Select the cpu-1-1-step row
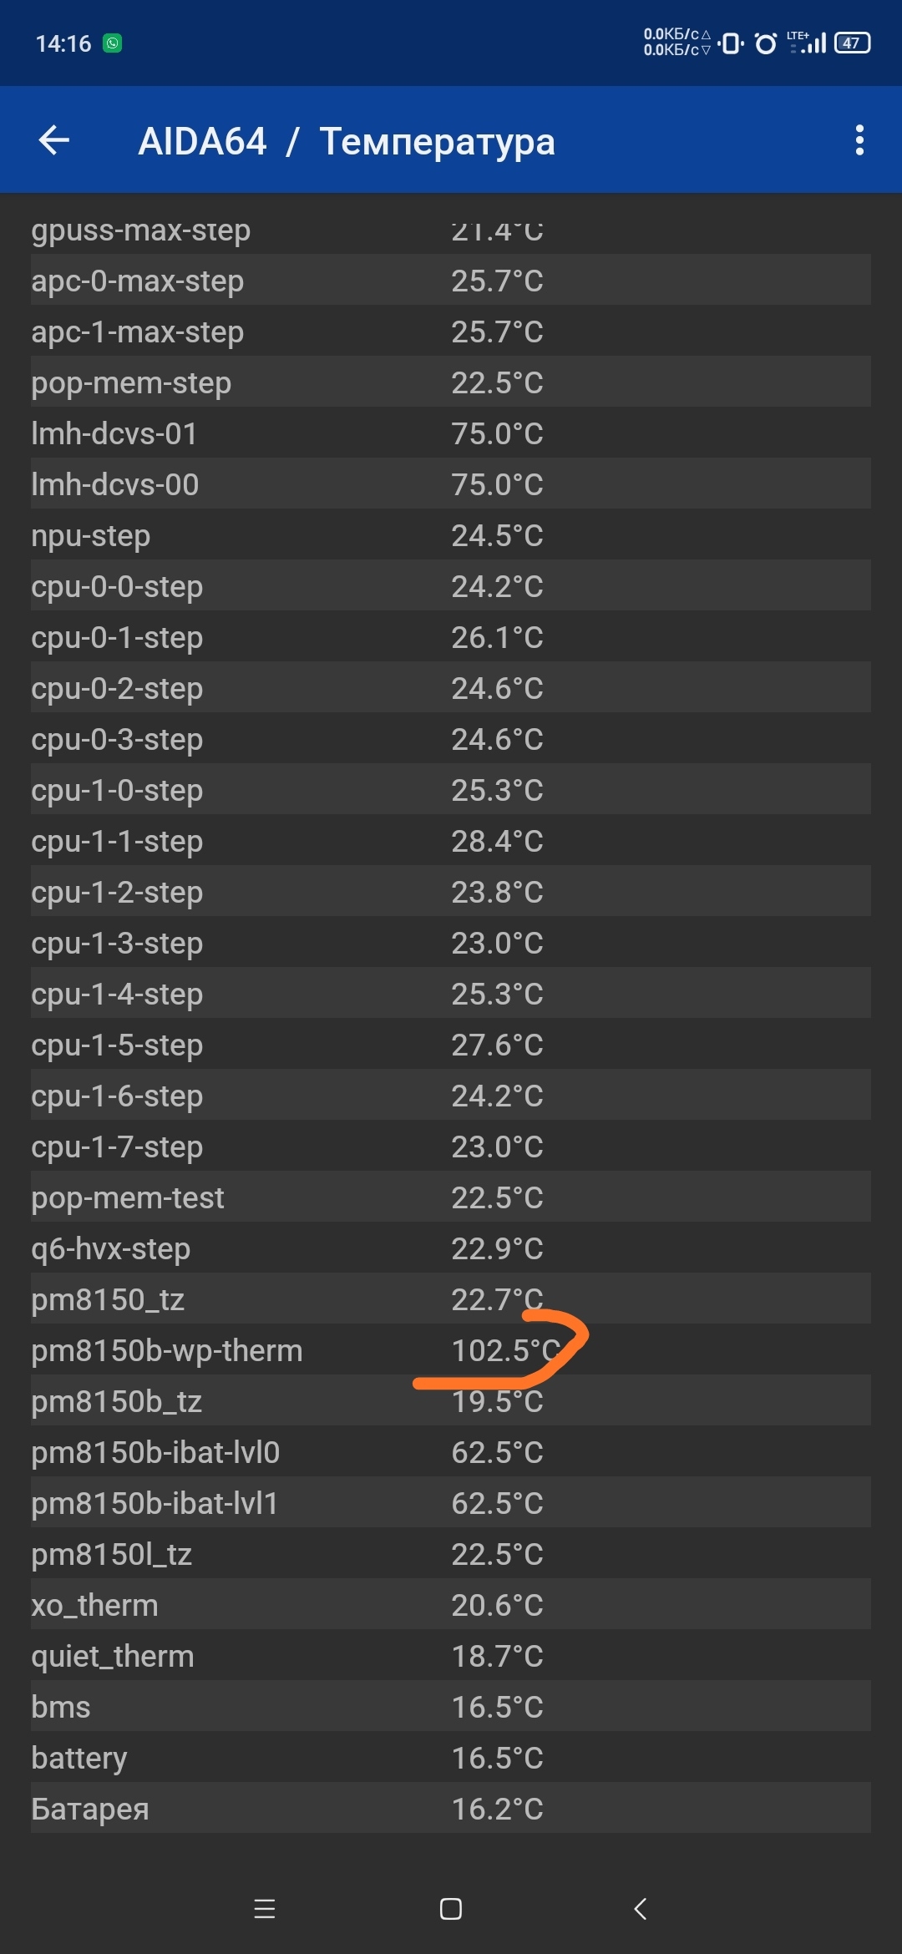This screenshot has height=1954, width=902. click(x=451, y=841)
